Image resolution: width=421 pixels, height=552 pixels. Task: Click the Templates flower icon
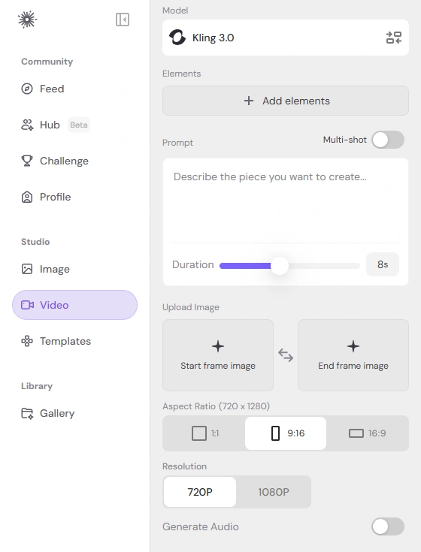coord(27,341)
